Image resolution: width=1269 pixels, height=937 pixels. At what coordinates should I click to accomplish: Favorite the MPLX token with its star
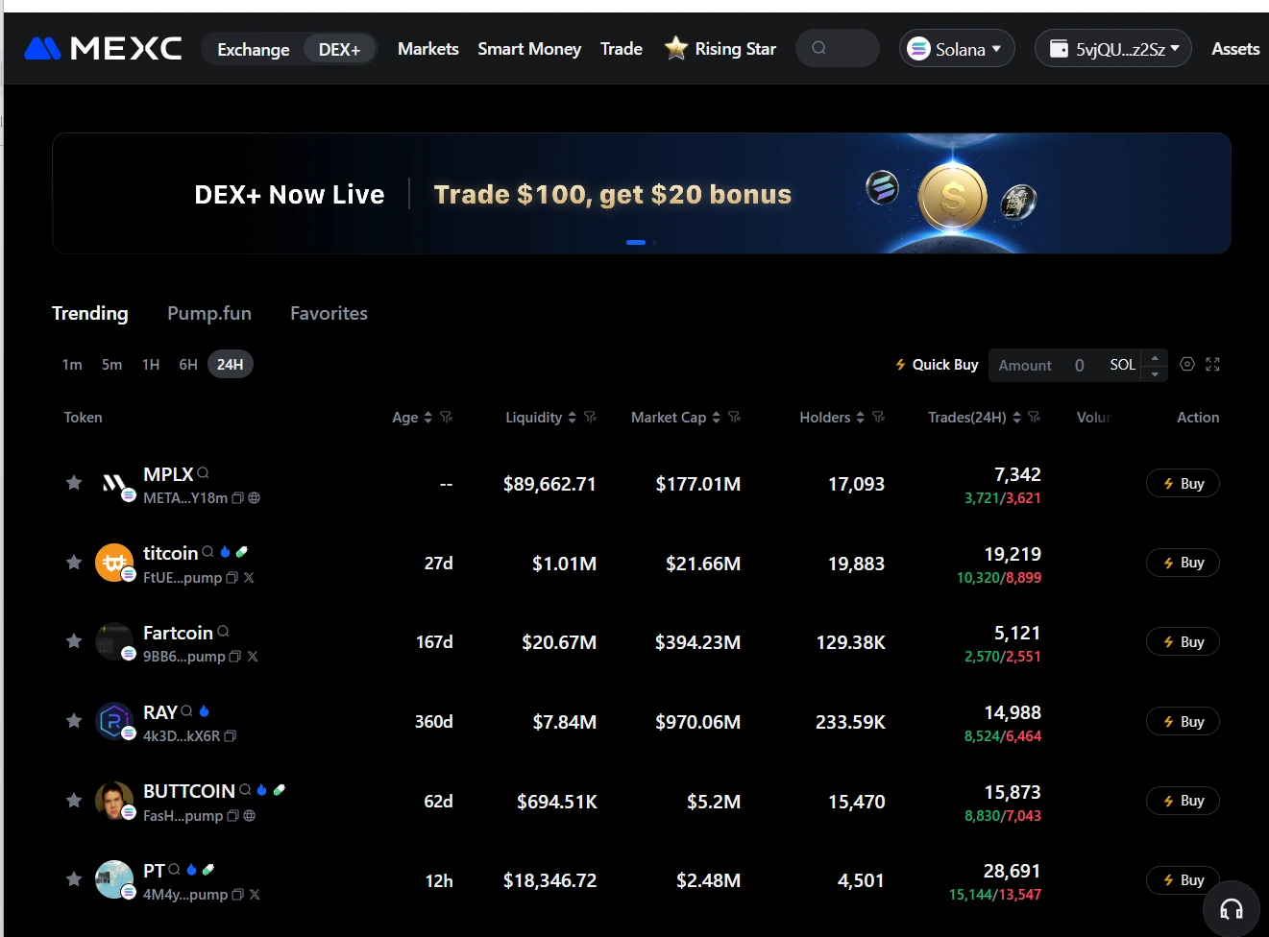pos(74,483)
